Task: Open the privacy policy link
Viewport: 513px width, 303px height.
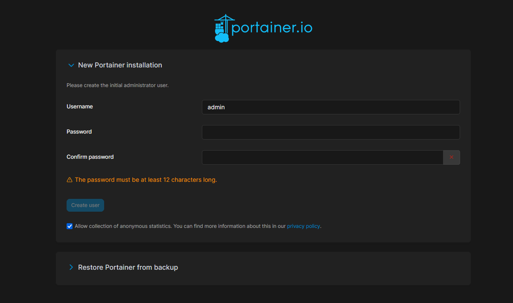Action: pos(303,226)
